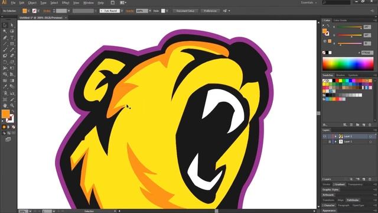378x213 pixels.
Task: Open the Layers panel flyout menu
Action: tap(375, 130)
